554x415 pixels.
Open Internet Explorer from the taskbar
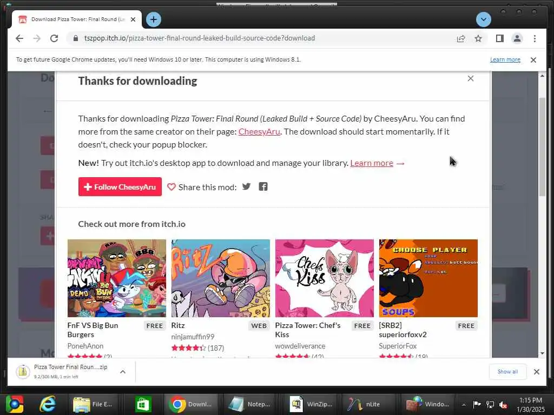click(x=48, y=404)
